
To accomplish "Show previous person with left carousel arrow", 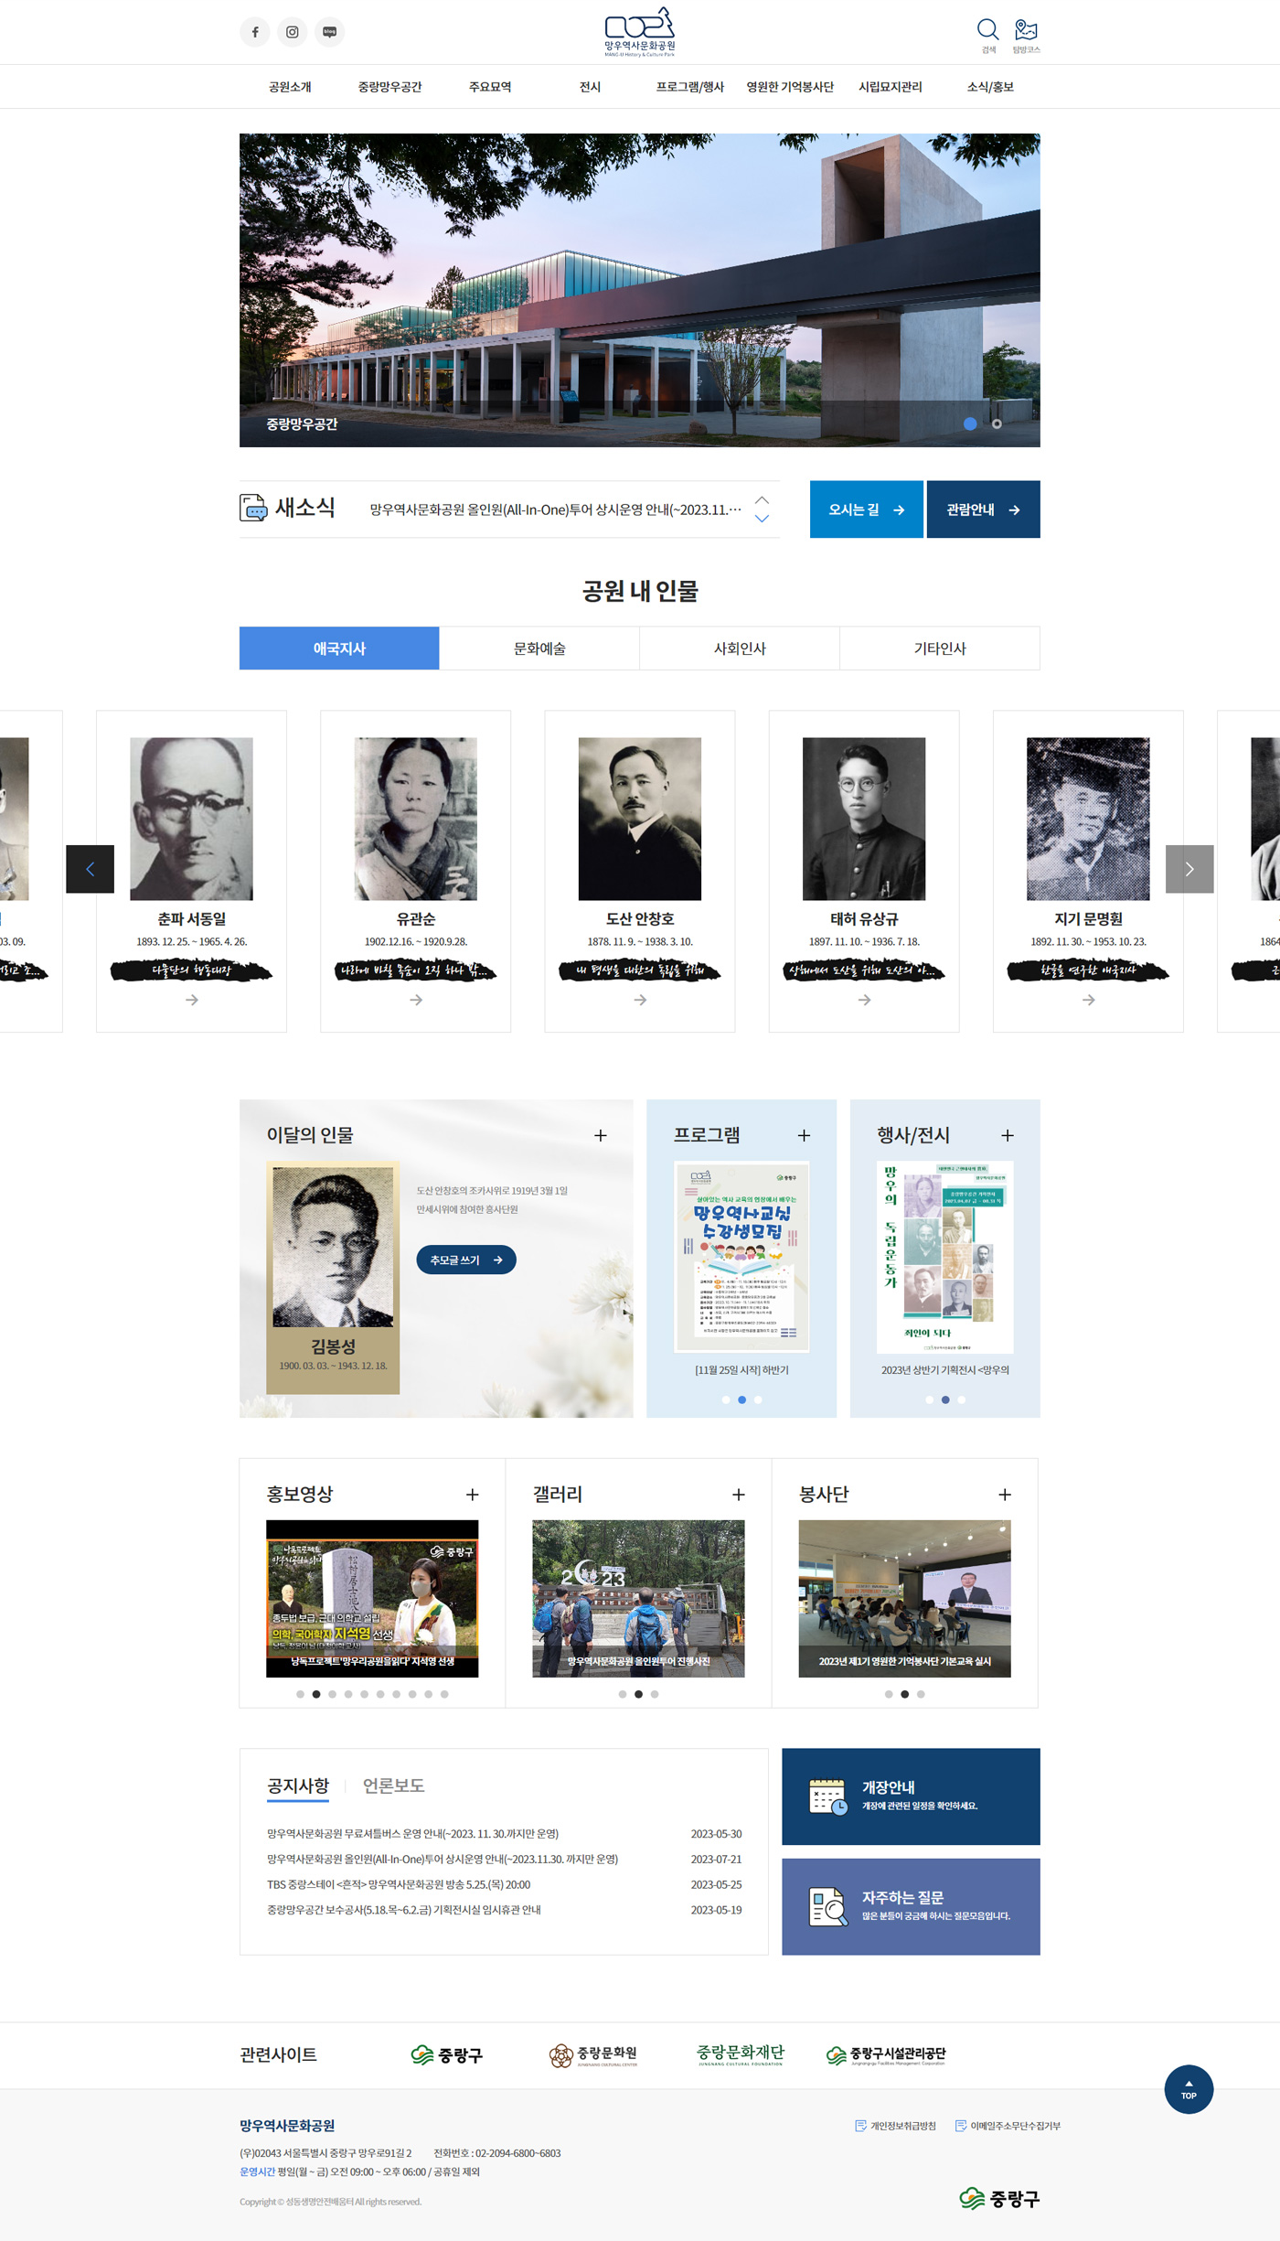I will click(x=91, y=869).
